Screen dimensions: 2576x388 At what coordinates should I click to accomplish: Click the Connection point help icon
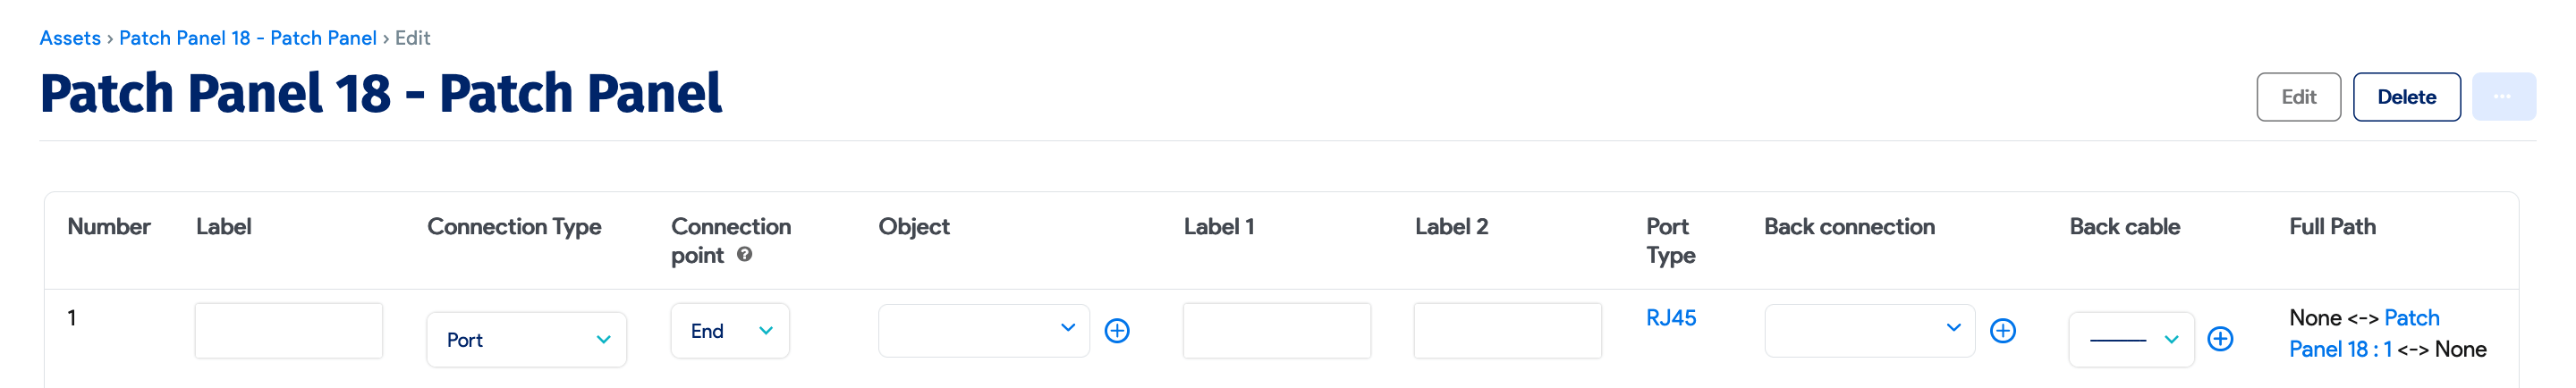pyautogui.click(x=744, y=255)
